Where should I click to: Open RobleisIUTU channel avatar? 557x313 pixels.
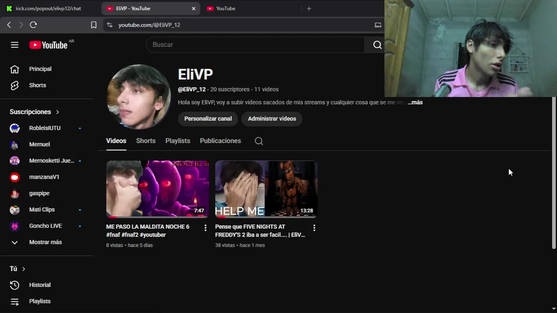pyautogui.click(x=15, y=128)
